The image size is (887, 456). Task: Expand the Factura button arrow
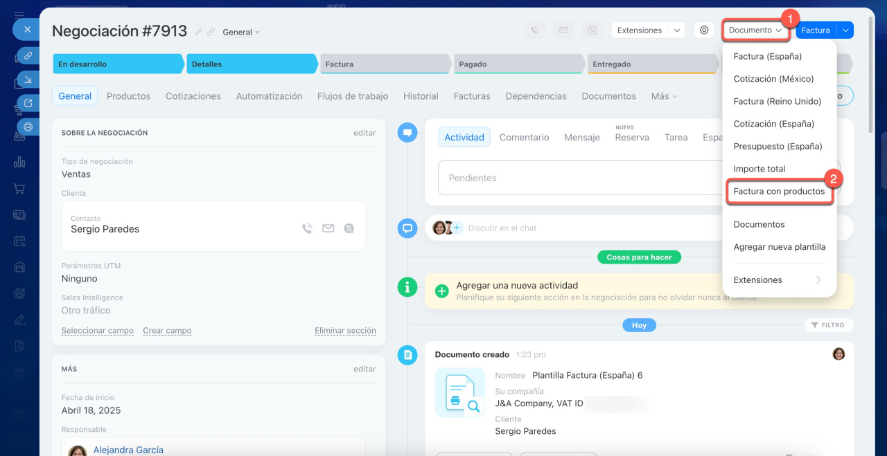[x=845, y=30]
